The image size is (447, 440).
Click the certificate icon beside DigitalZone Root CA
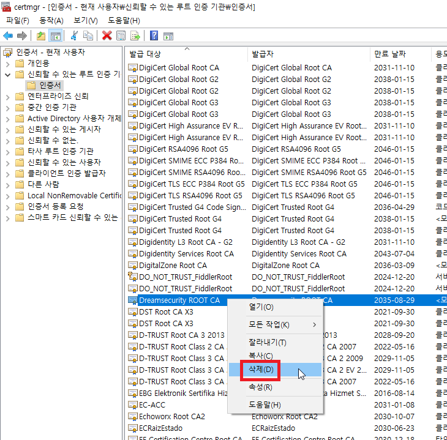click(x=133, y=266)
